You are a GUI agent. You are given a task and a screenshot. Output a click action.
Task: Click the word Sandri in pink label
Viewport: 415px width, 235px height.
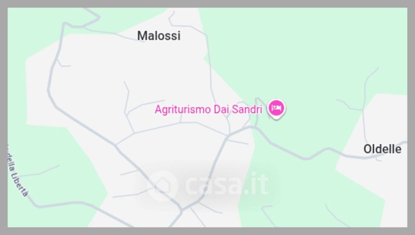pyautogui.click(x=247, y=109)
